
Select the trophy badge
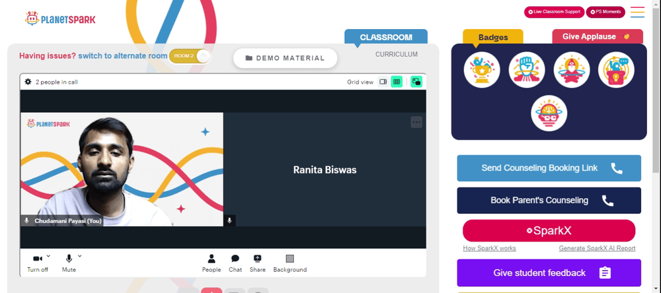coord(482,70)
